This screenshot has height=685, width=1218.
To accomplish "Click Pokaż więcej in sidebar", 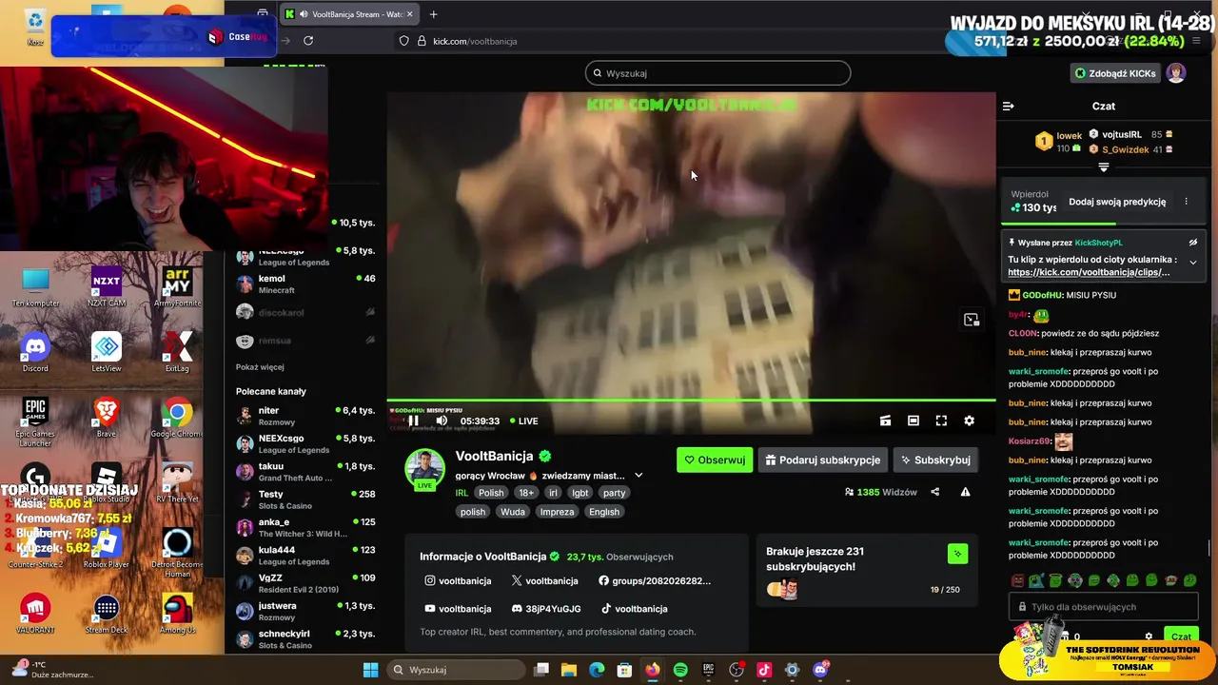I will (x=260, y=367).
